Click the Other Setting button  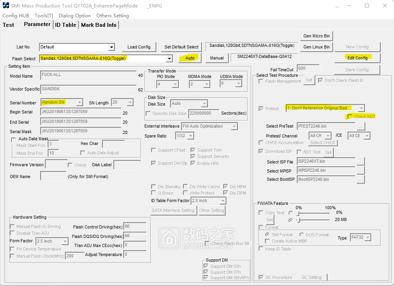tap(212, 210)
